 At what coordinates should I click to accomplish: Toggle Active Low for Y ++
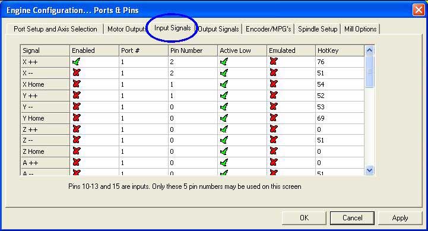tap(224, 95)
